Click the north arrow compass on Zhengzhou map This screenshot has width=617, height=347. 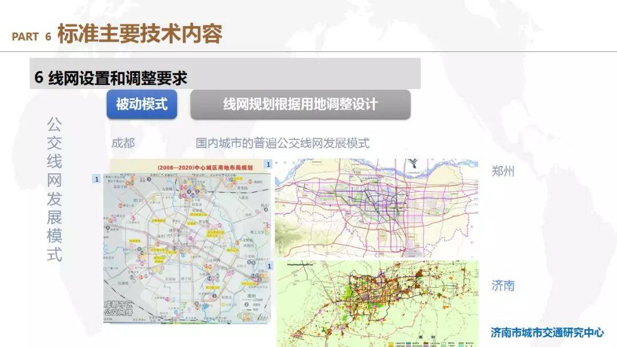412,164
